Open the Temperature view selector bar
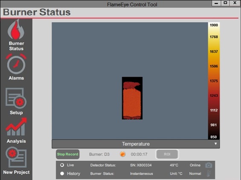 pyautogui.click(x=136, y=144)
